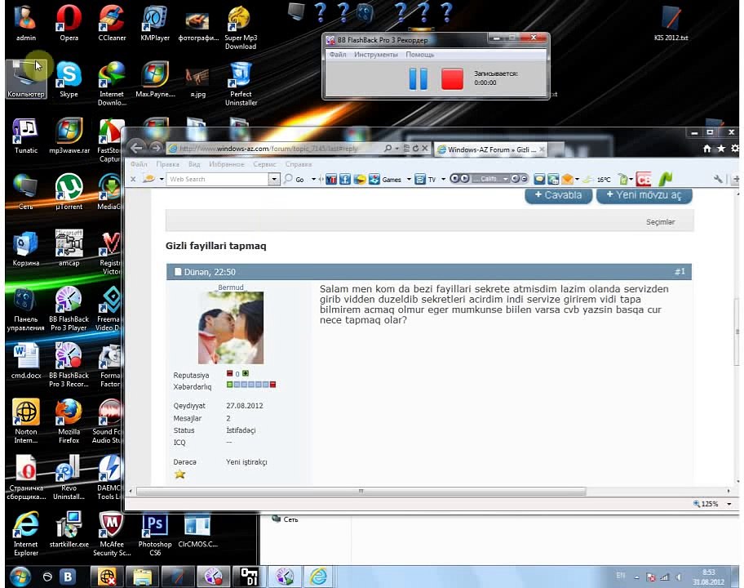Click Bermud's avatar image

pos(231,327)
